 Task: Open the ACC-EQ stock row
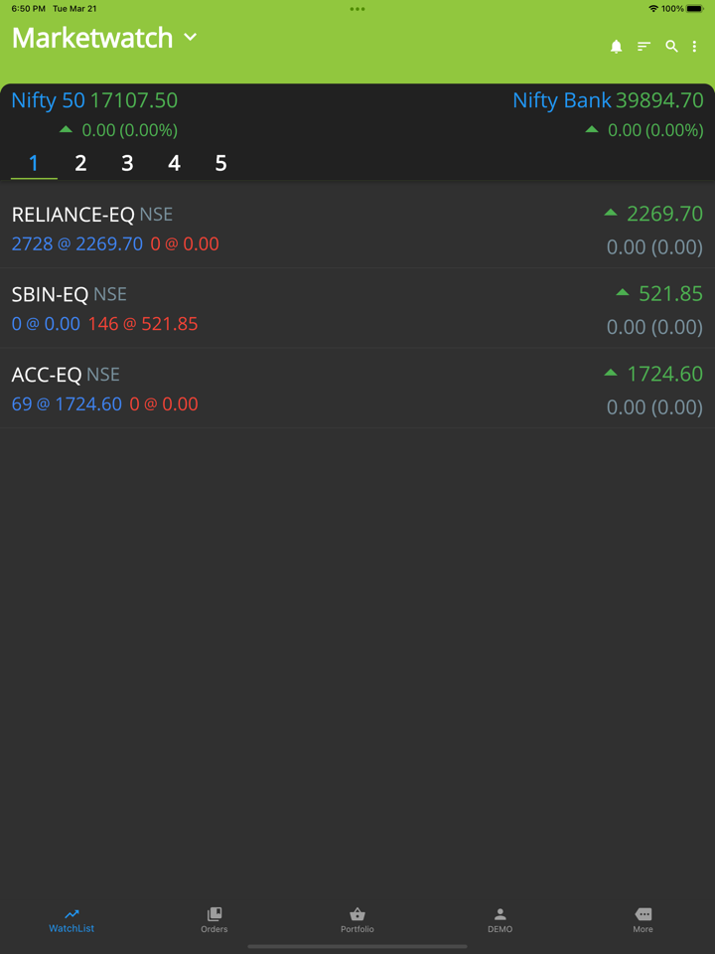(x=357, y=389)
